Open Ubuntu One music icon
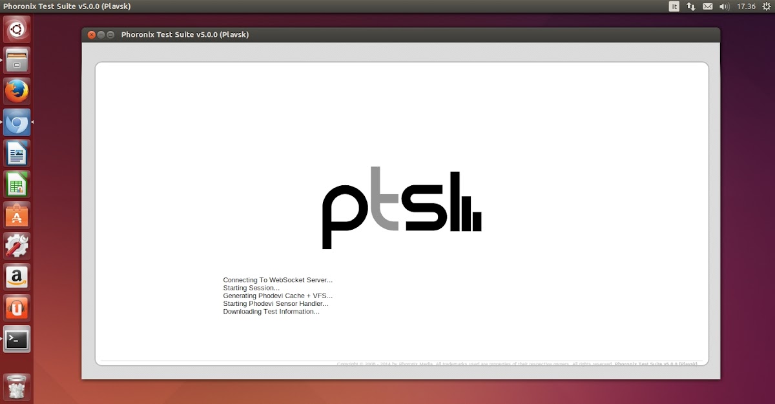Viewport: 775px width, 404px height. pos(17,308)
